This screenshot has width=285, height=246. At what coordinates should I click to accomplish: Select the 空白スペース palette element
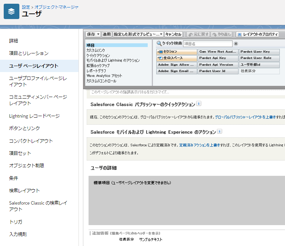click(x=177, y=58)
